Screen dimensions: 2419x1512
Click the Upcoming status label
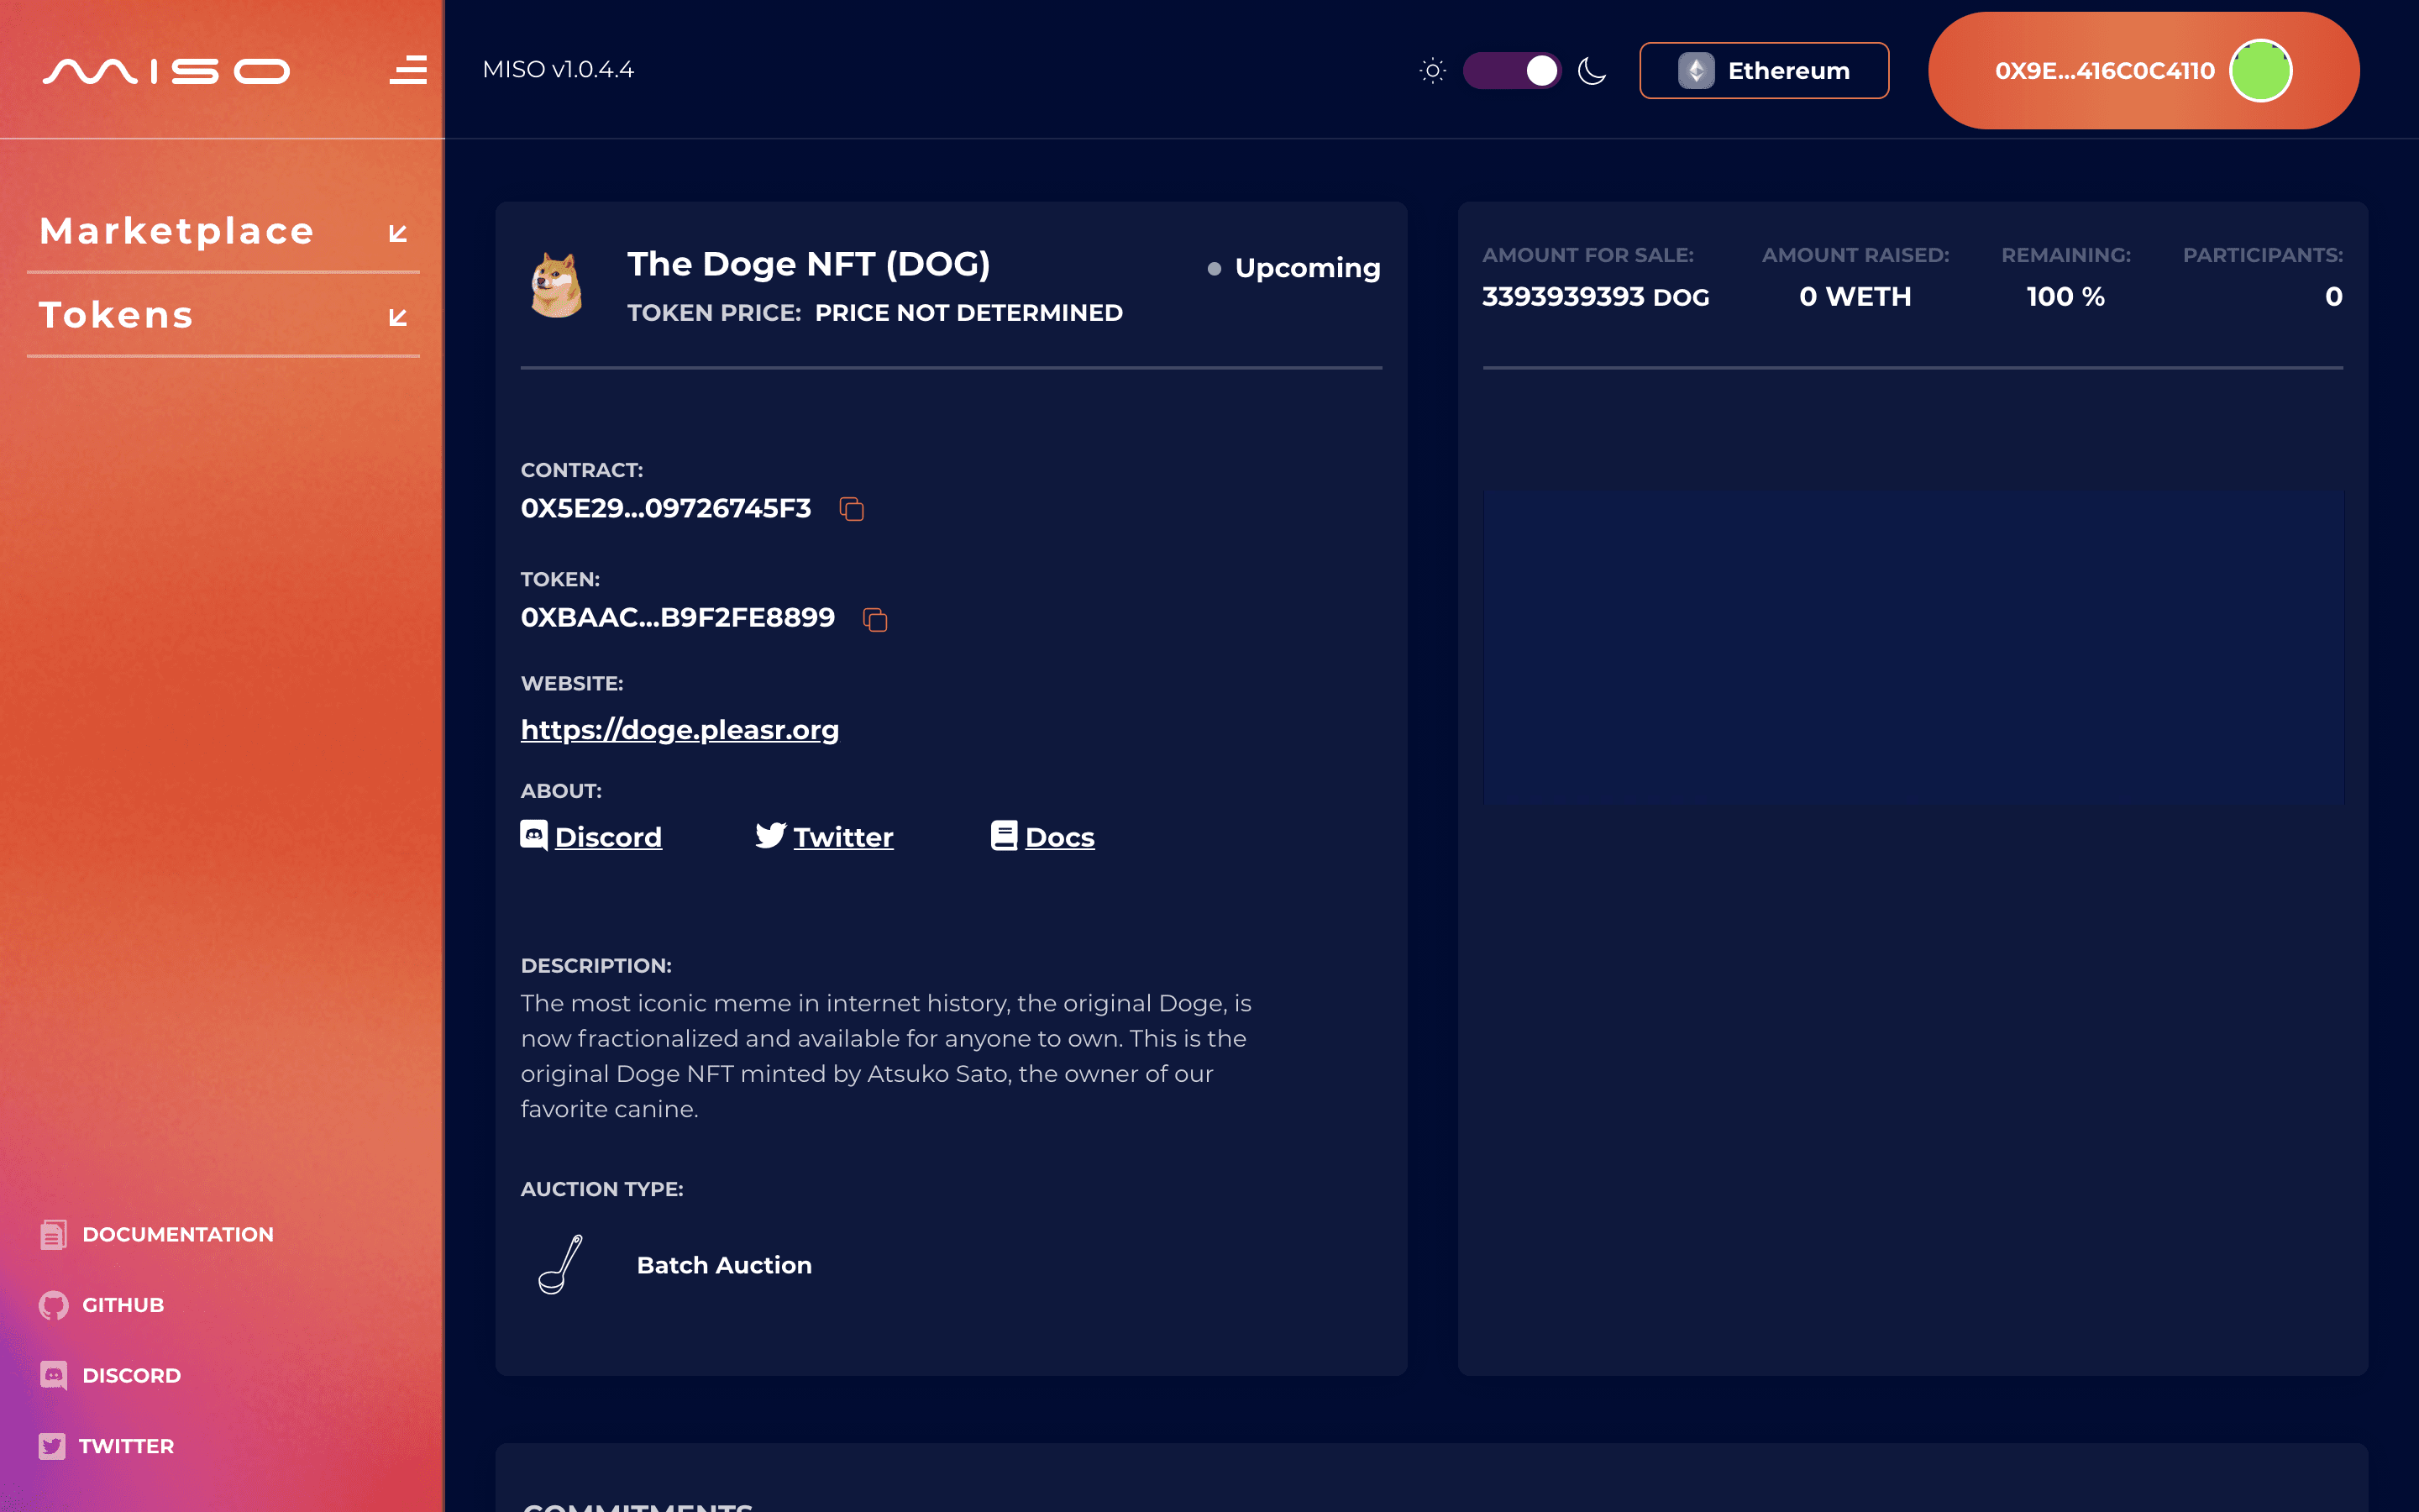[1308, 268]
